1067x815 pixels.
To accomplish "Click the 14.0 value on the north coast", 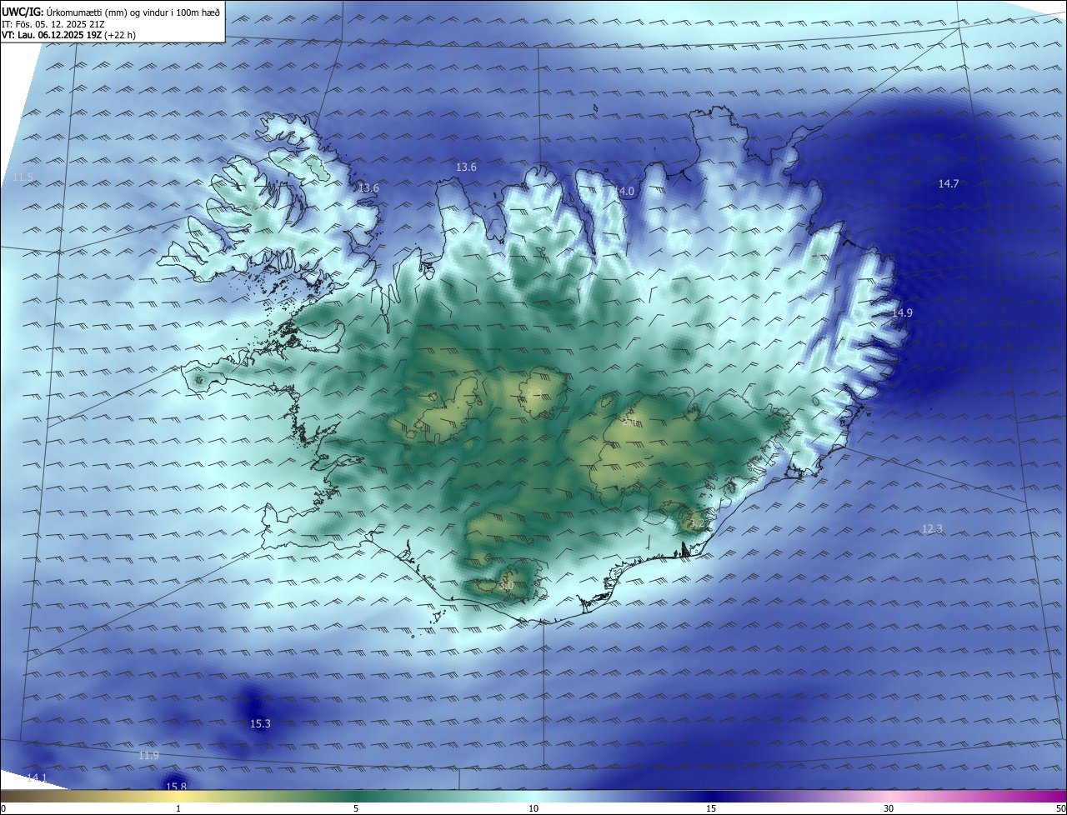I will (624, 191).
